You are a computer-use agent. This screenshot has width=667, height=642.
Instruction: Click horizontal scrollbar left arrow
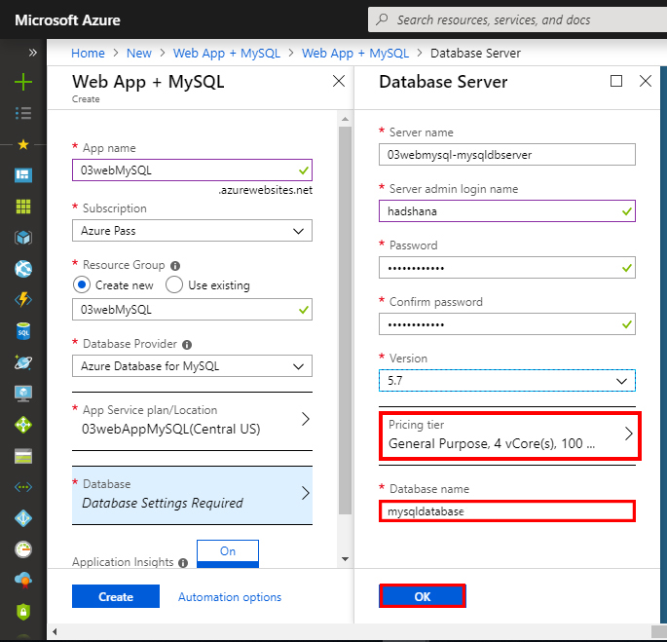[x=55, y=632]
